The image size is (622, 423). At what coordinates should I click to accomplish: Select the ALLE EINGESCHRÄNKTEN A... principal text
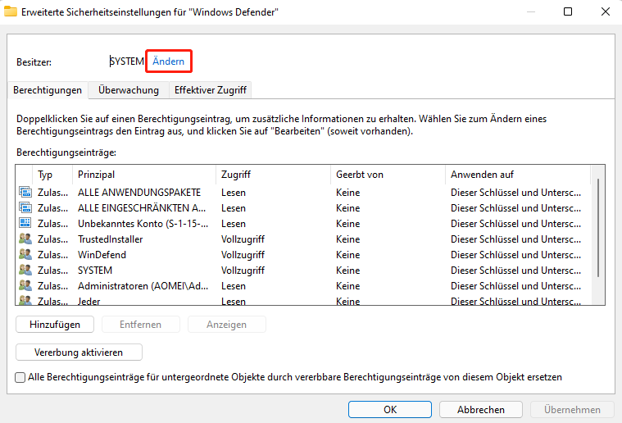pyautogui.click(x=142, y=208)
